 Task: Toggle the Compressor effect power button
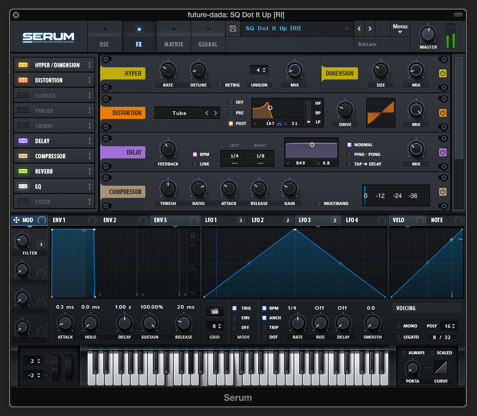(x=443, y=192)
